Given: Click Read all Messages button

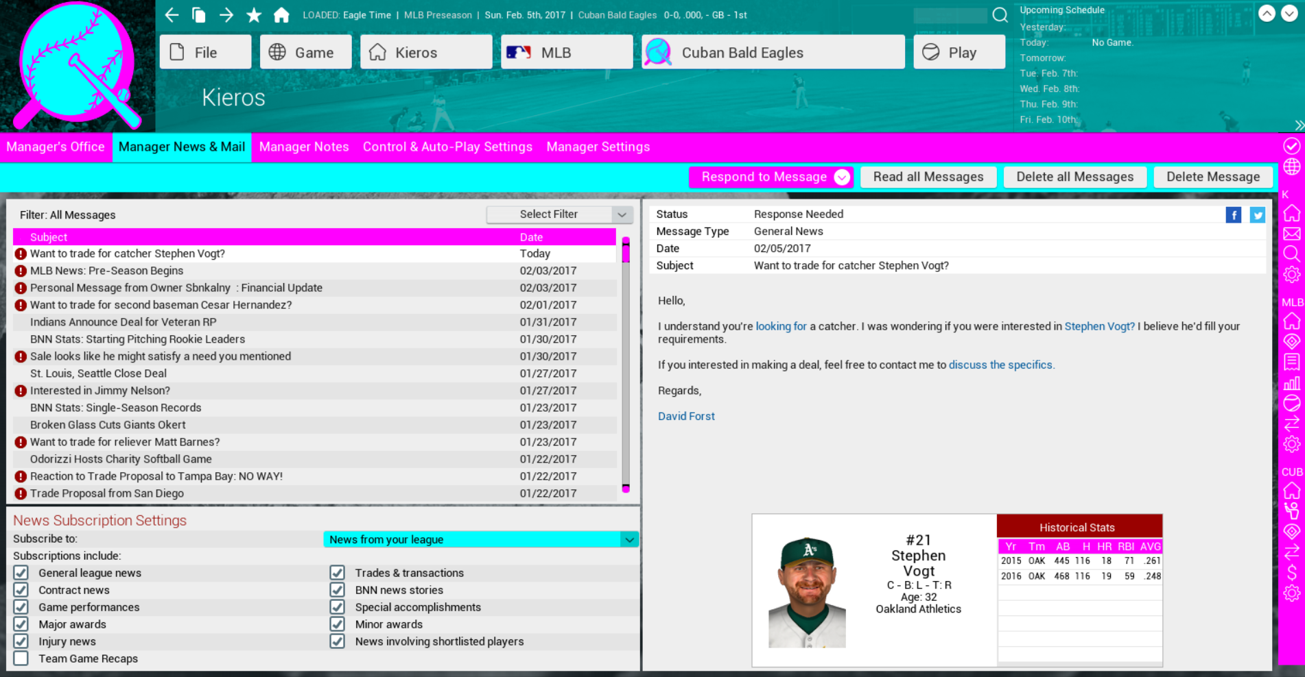Looking at the screenshot, I should point(928,177).
